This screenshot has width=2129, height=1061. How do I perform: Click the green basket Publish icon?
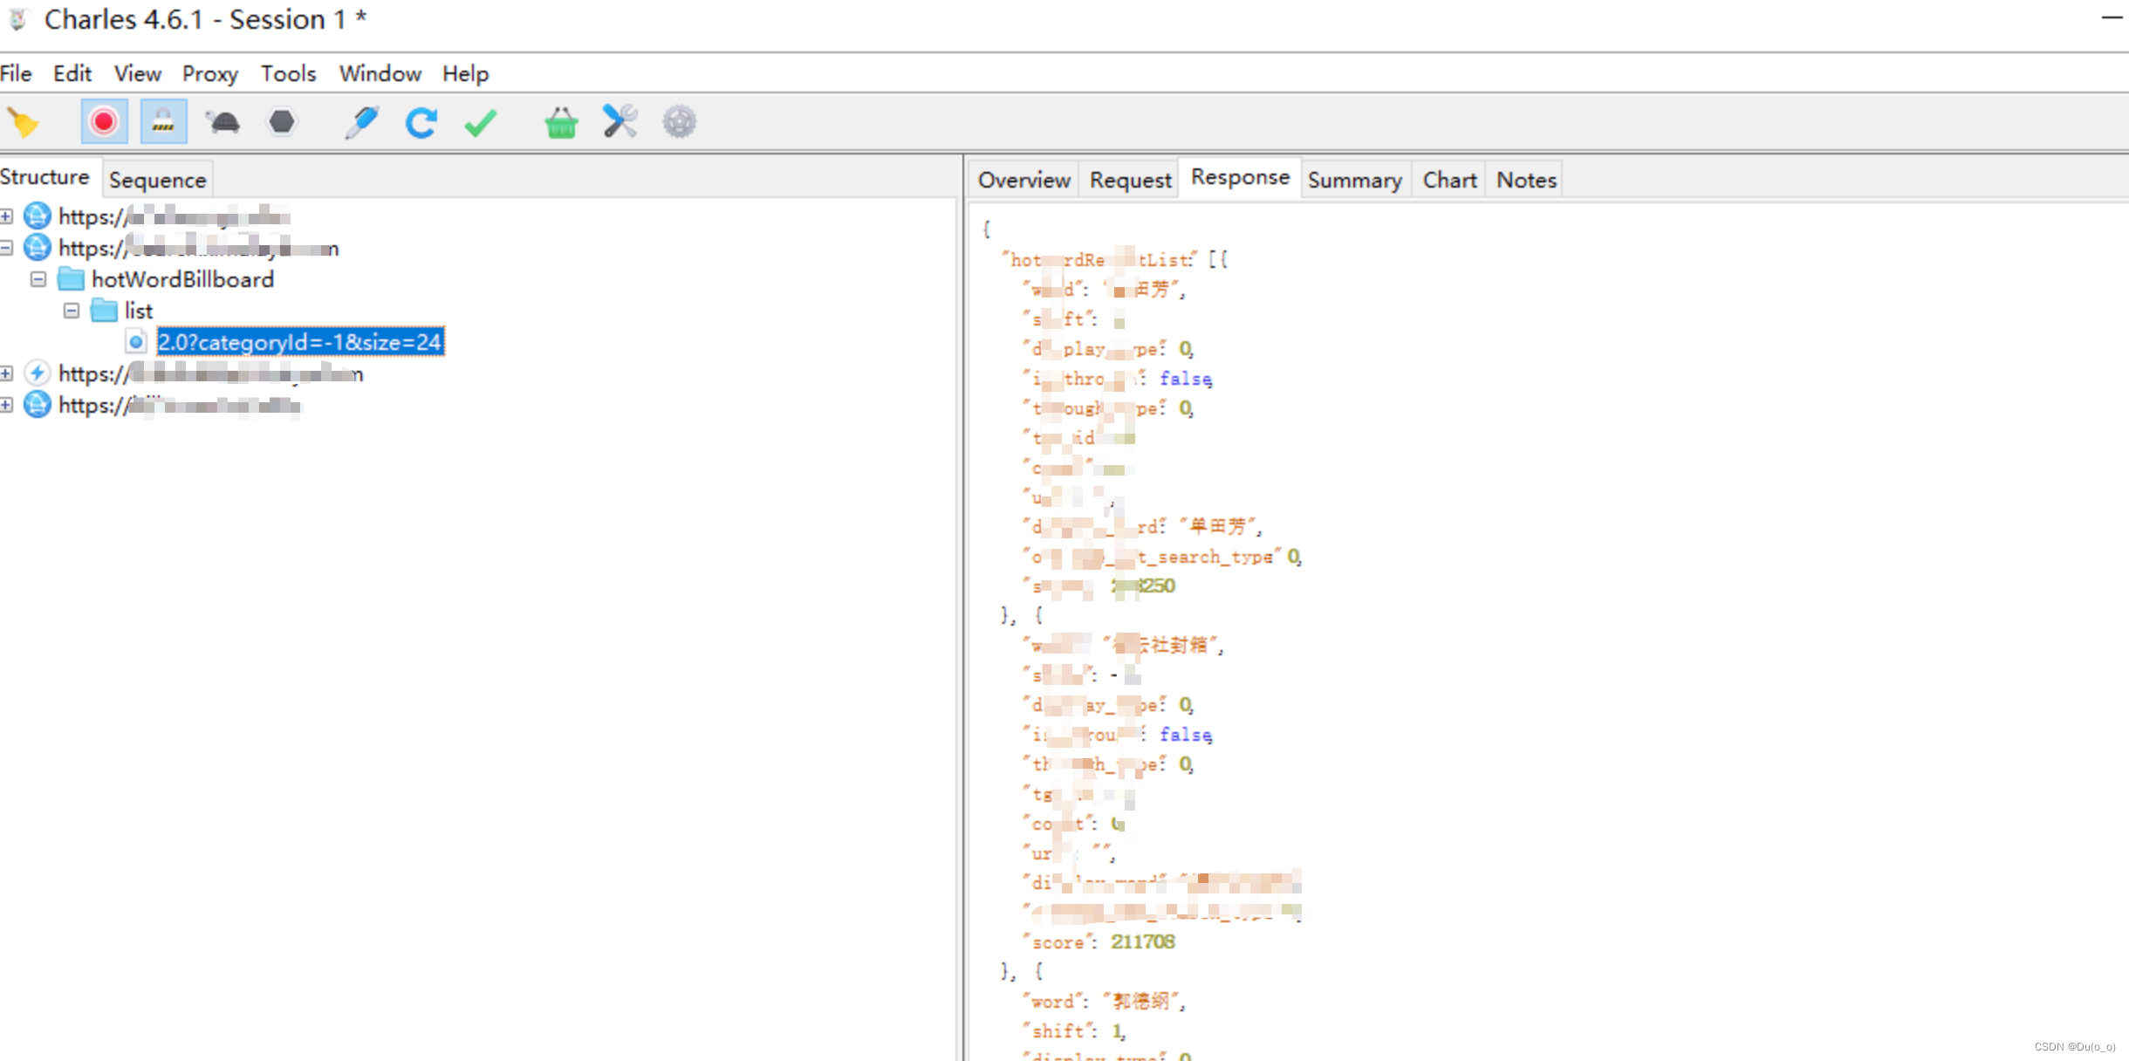[561, 122]
